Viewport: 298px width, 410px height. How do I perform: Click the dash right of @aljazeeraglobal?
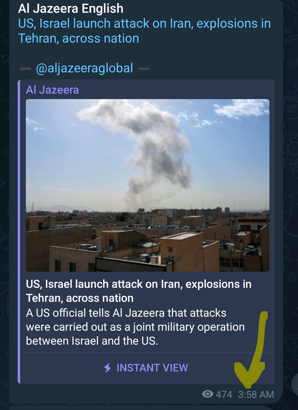[x=144, y=69]
